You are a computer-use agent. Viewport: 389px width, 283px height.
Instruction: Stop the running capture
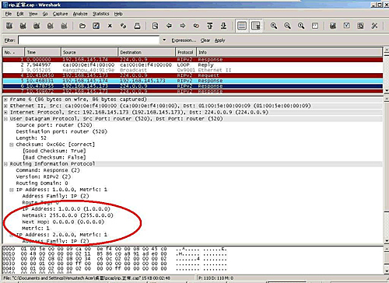tap(51, 26)
